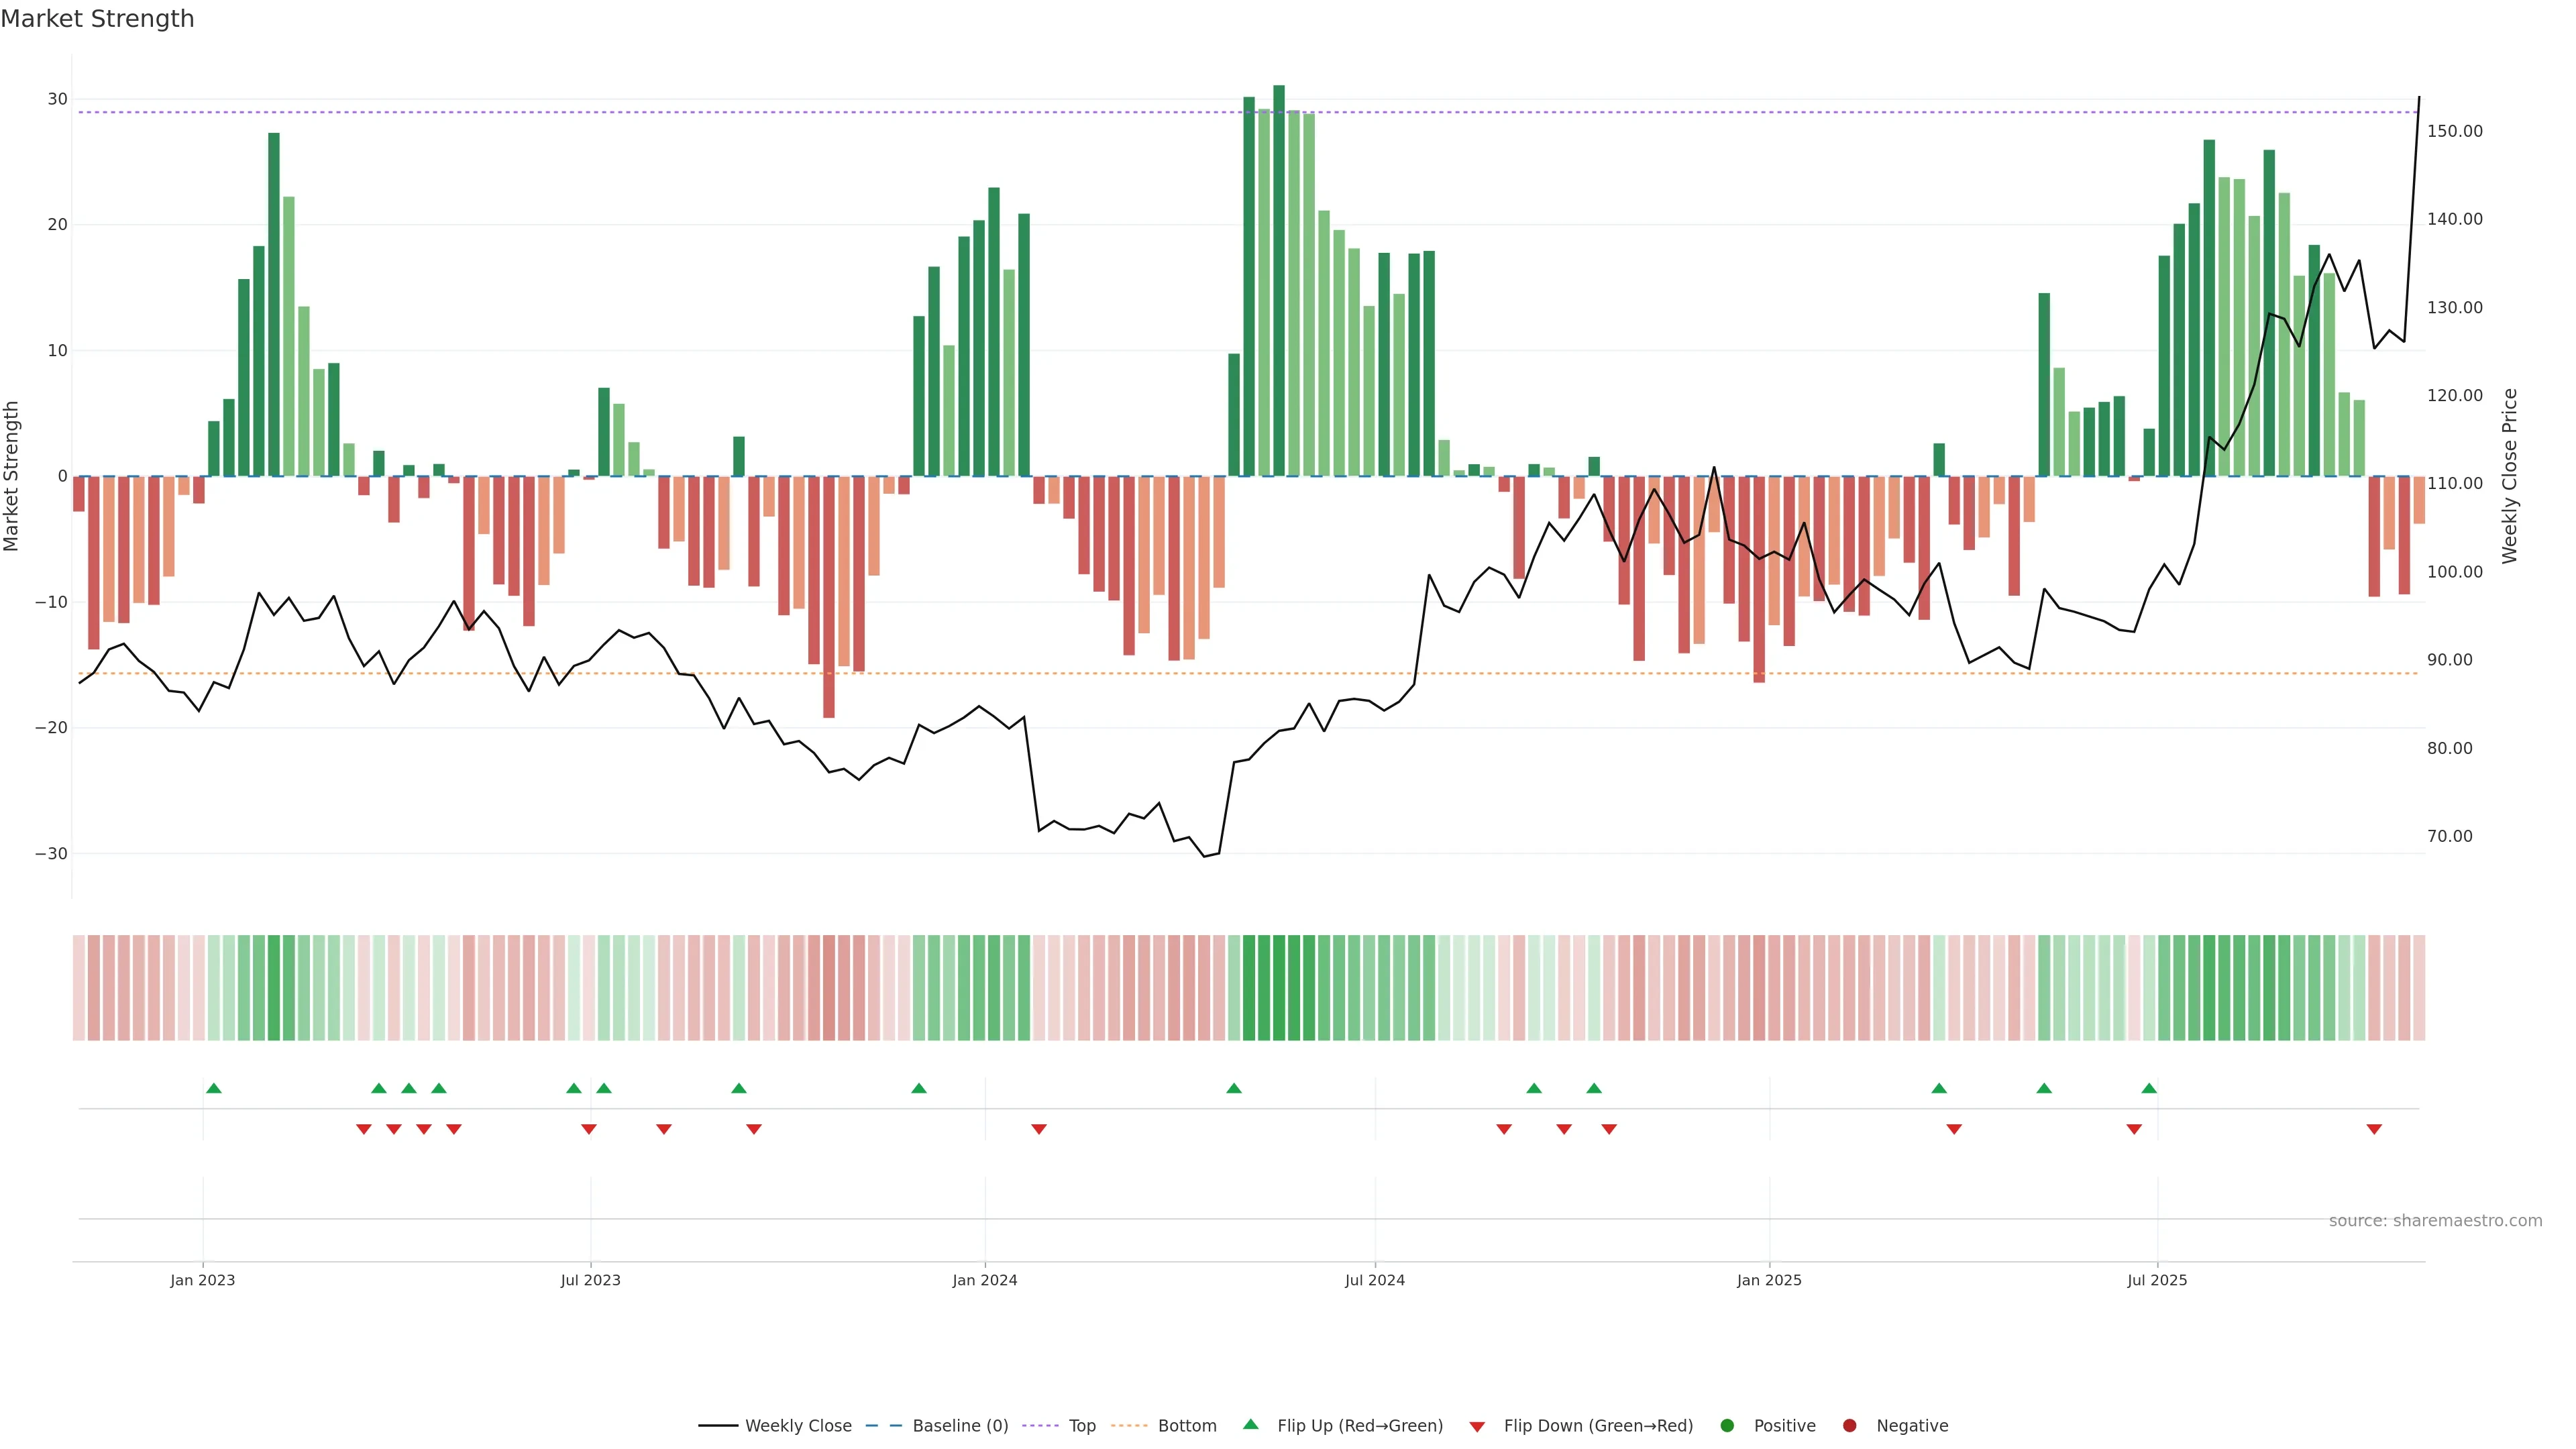Image resolution: width=2576 pixels, height=1449 pixels.
Task: Click the Market Strength chart title
Action: pos(97,19)
